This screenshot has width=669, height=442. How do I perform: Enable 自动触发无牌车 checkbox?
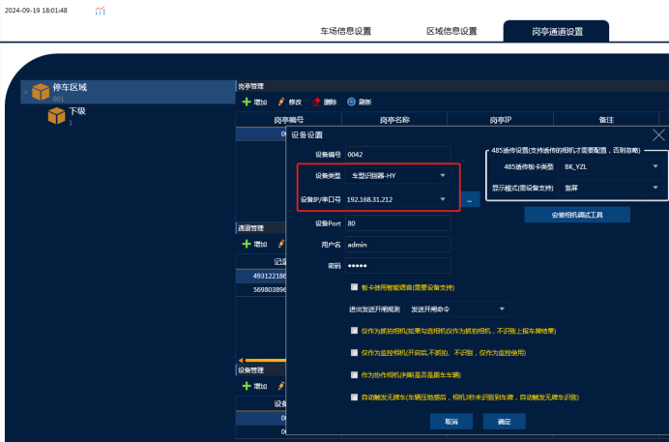[x=354, y=398]
